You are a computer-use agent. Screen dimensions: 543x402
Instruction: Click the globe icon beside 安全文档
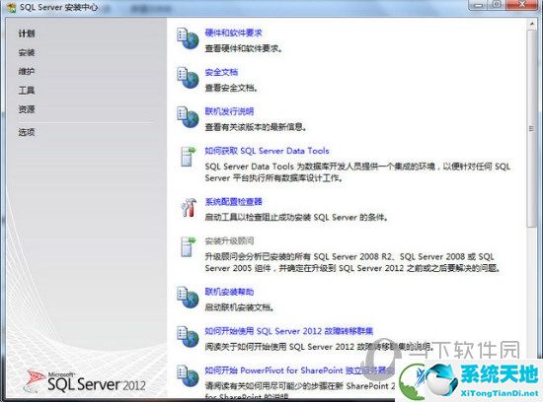coord(188,78)
